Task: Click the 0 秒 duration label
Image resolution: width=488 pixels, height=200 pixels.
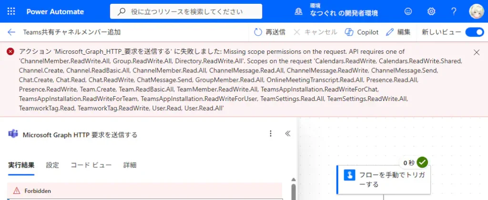Action: (409, 163)
